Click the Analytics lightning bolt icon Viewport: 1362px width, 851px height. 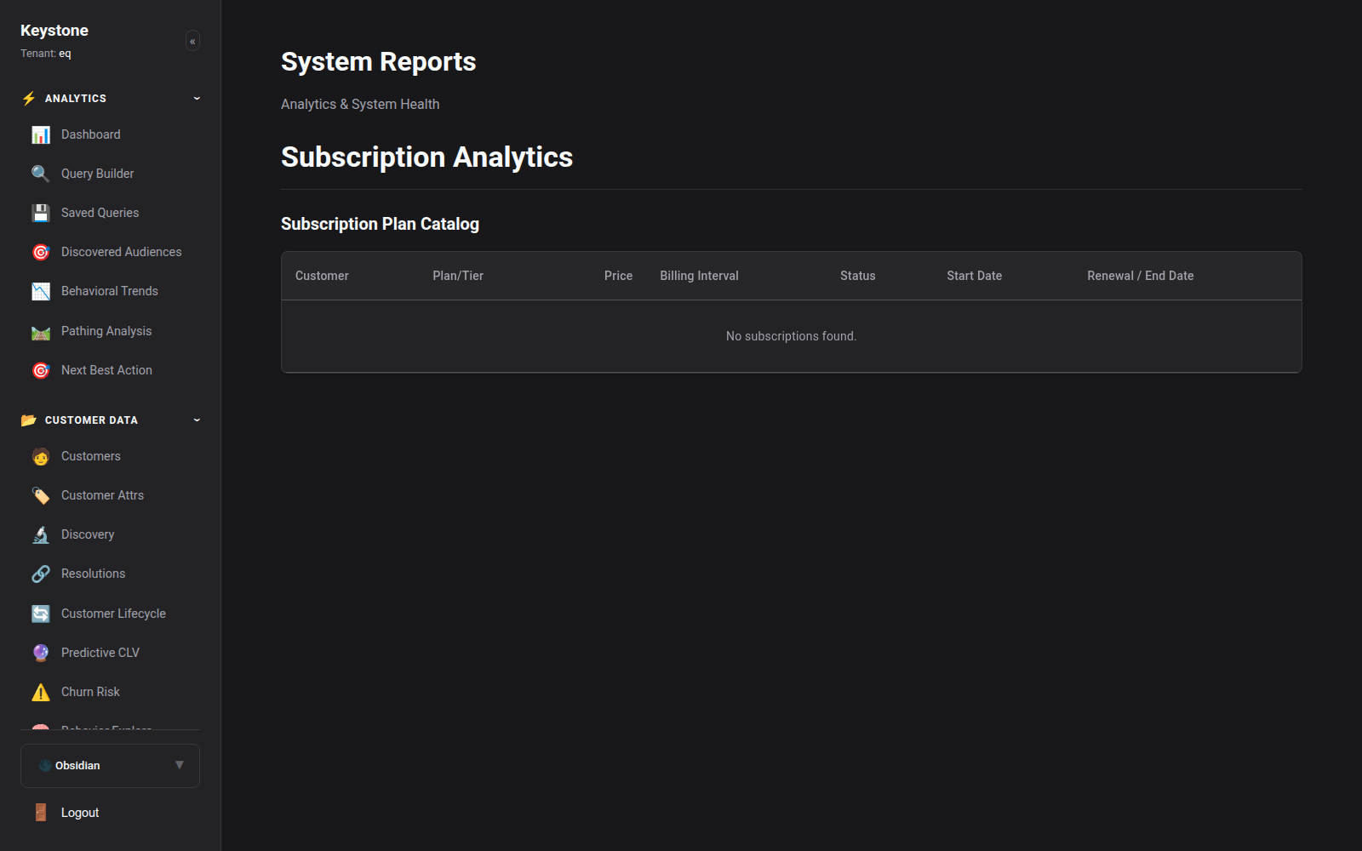pyautogui.click(x=29, y=99)
